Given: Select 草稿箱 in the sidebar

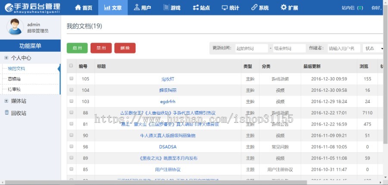Looking at the screenshot, I should (14, 79).
